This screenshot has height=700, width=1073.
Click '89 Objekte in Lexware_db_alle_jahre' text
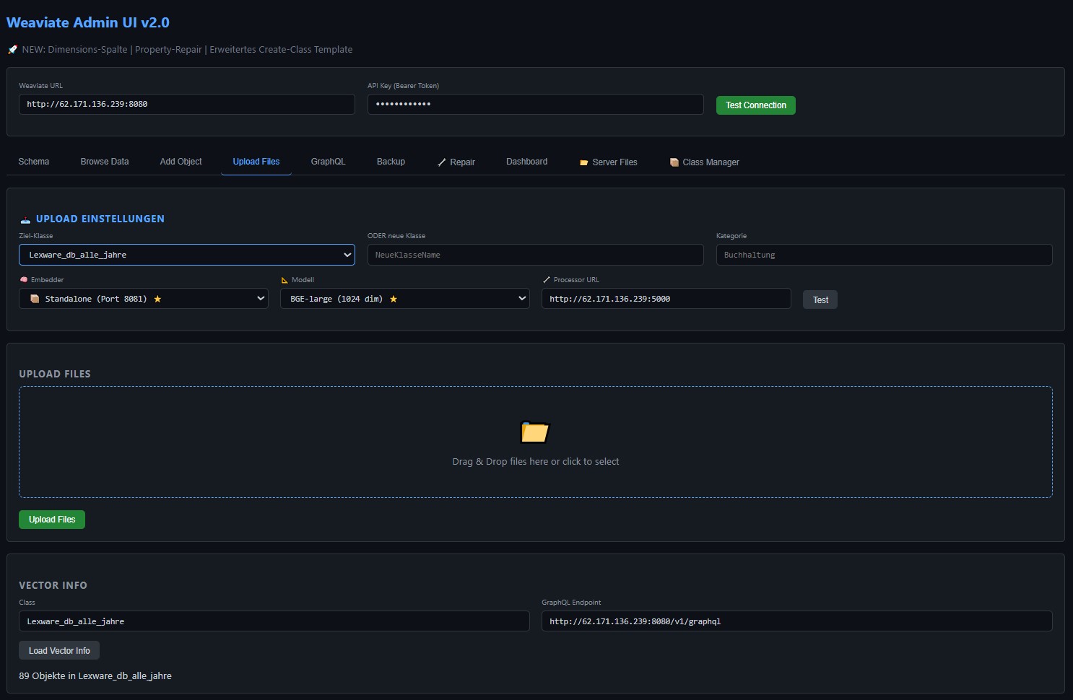tap(95, 676)
